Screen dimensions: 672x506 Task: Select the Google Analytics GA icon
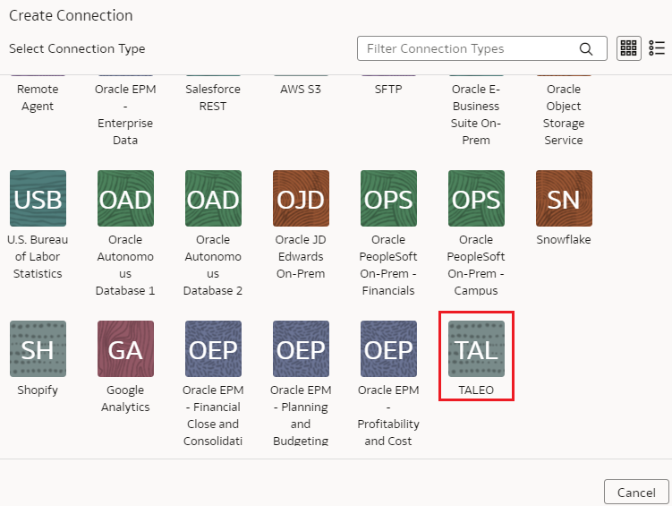125,348
